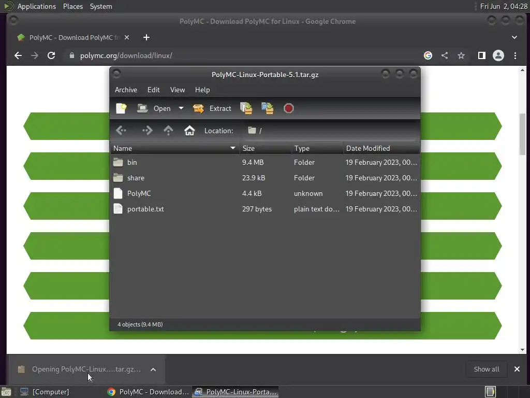Click the Open archive button
Screen dimensions: 530x398
(x=154, y=108)
